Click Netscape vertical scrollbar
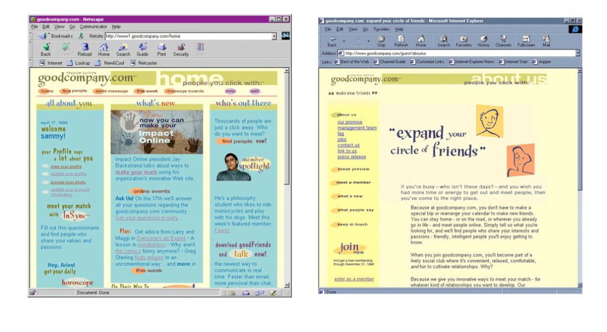The image size is (607, 332). click(x=286, y=178)
